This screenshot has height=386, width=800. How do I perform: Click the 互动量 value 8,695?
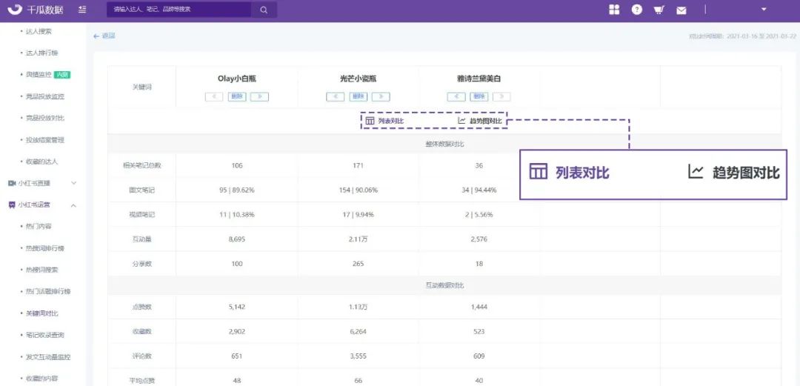(237, 239)
